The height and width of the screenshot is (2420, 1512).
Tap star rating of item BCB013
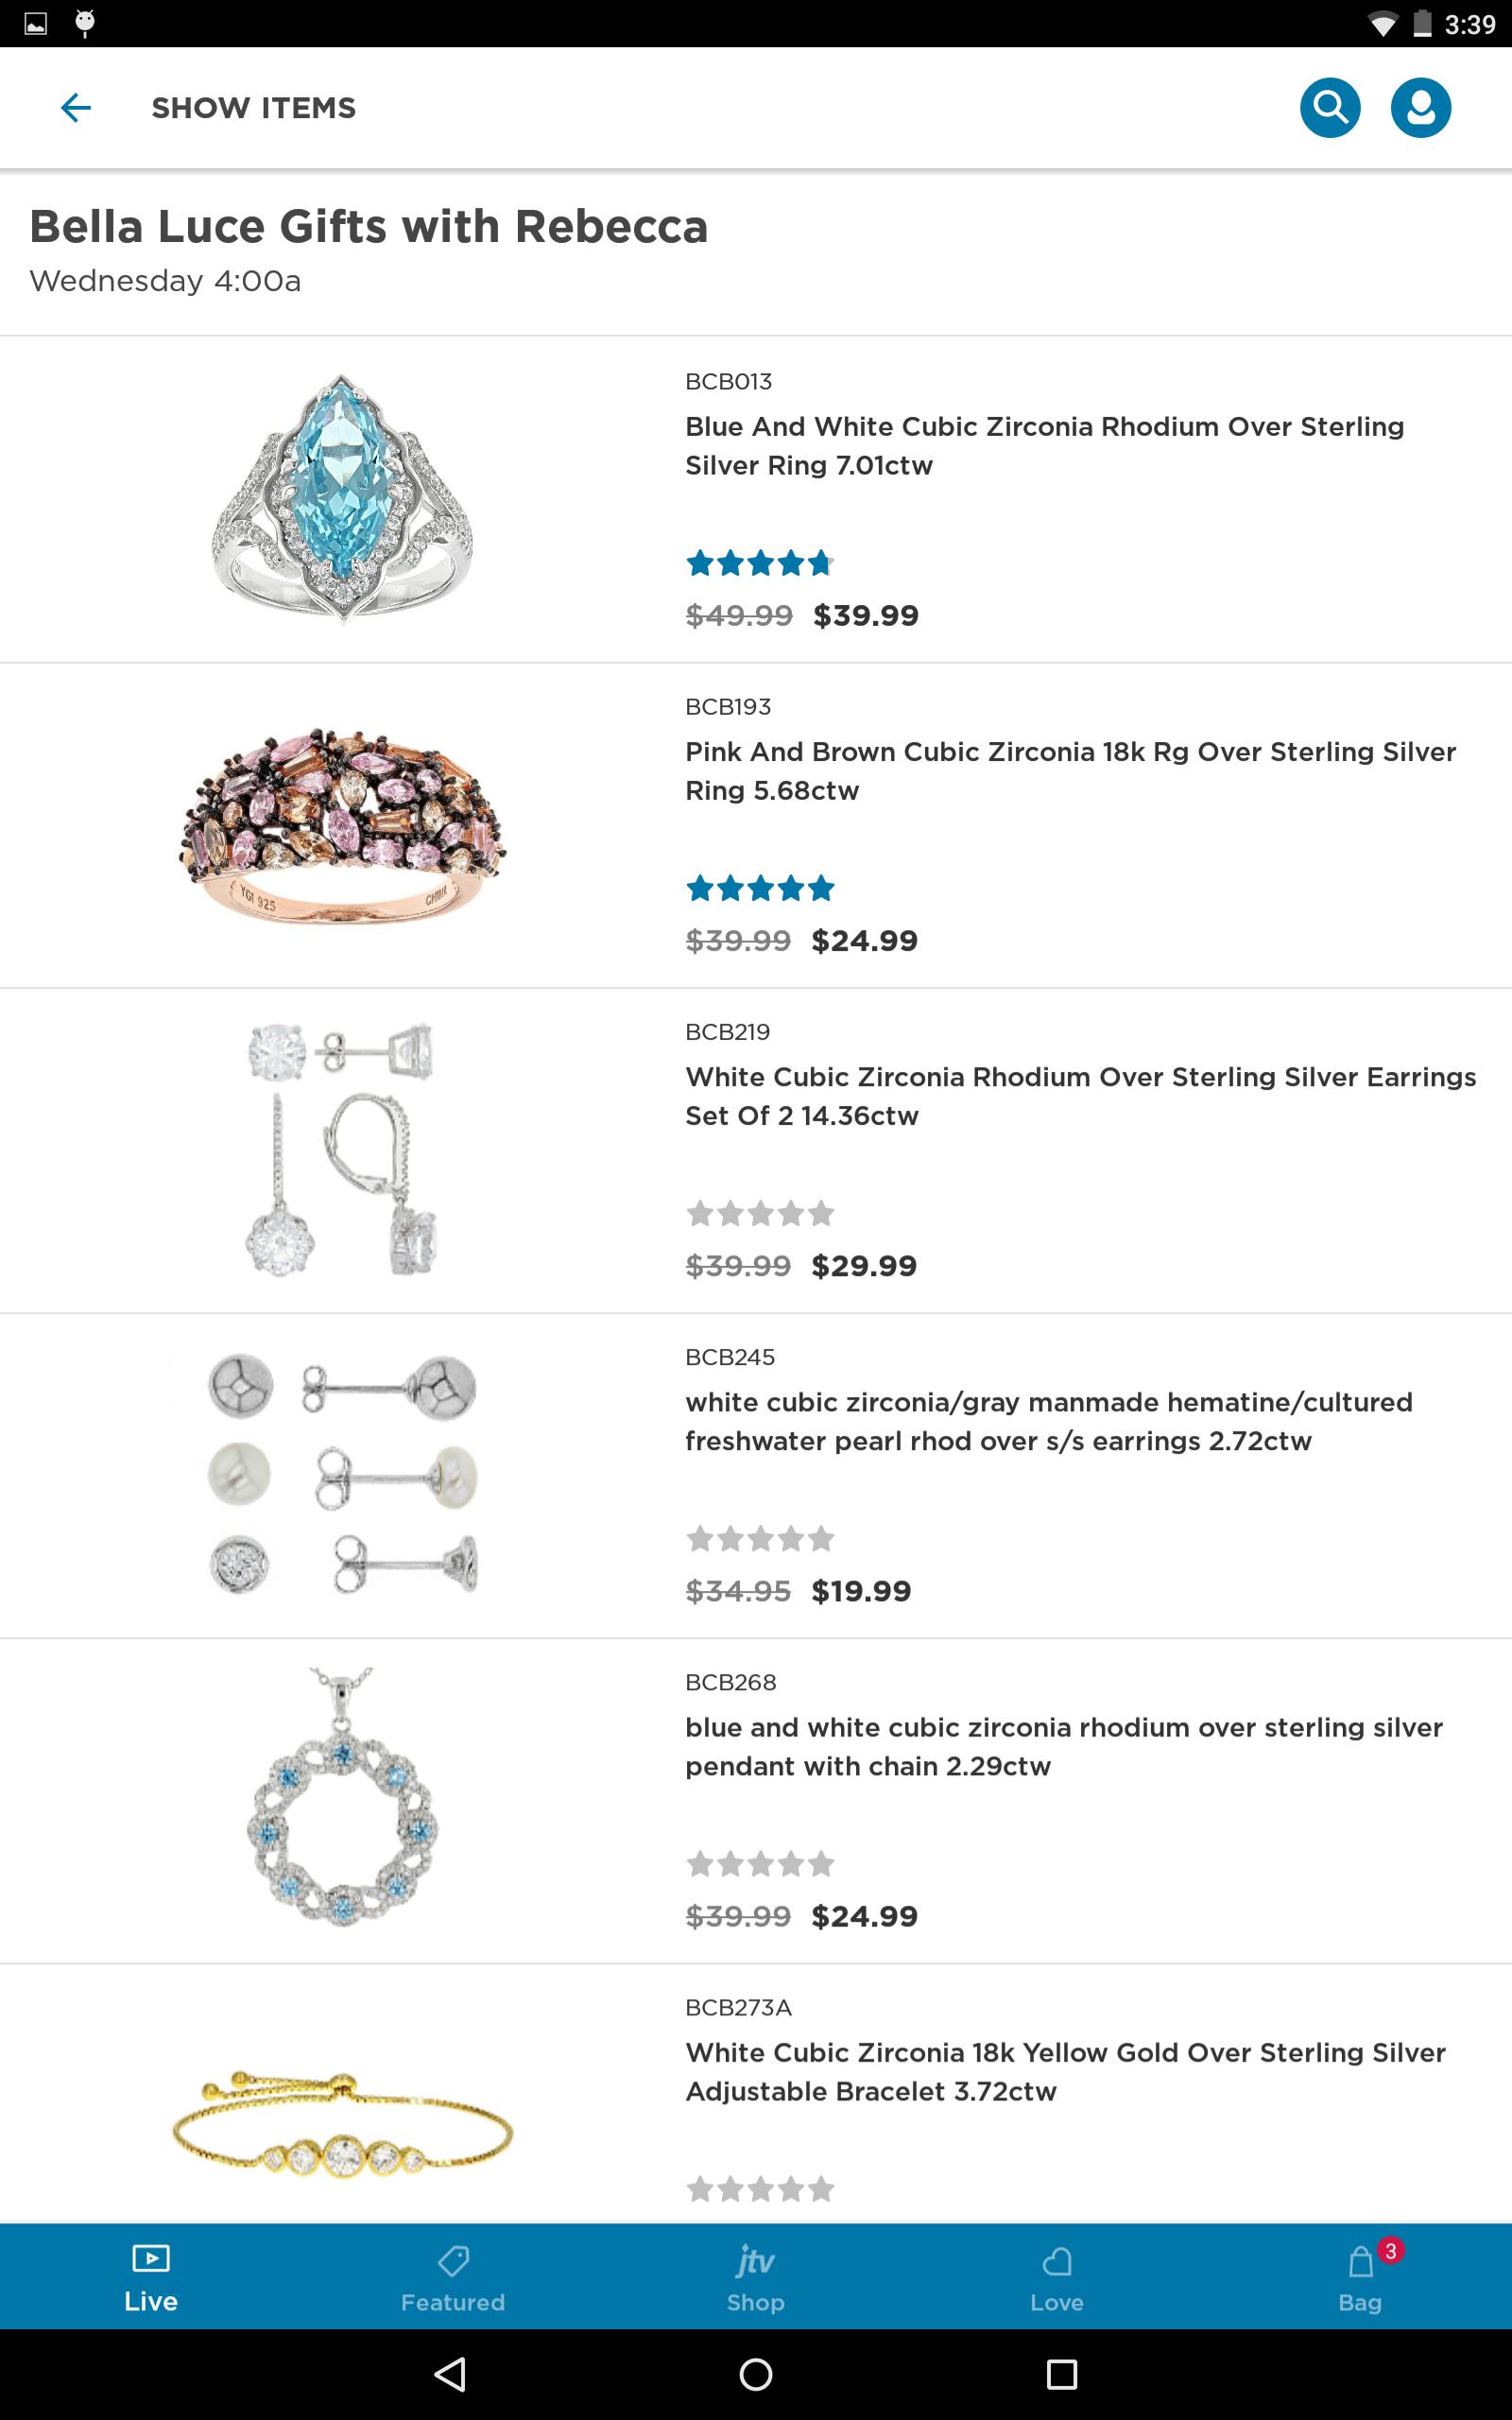point(760,564)
